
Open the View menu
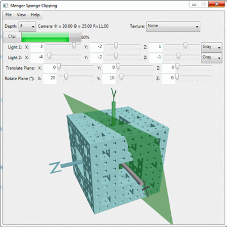[21, 15]
